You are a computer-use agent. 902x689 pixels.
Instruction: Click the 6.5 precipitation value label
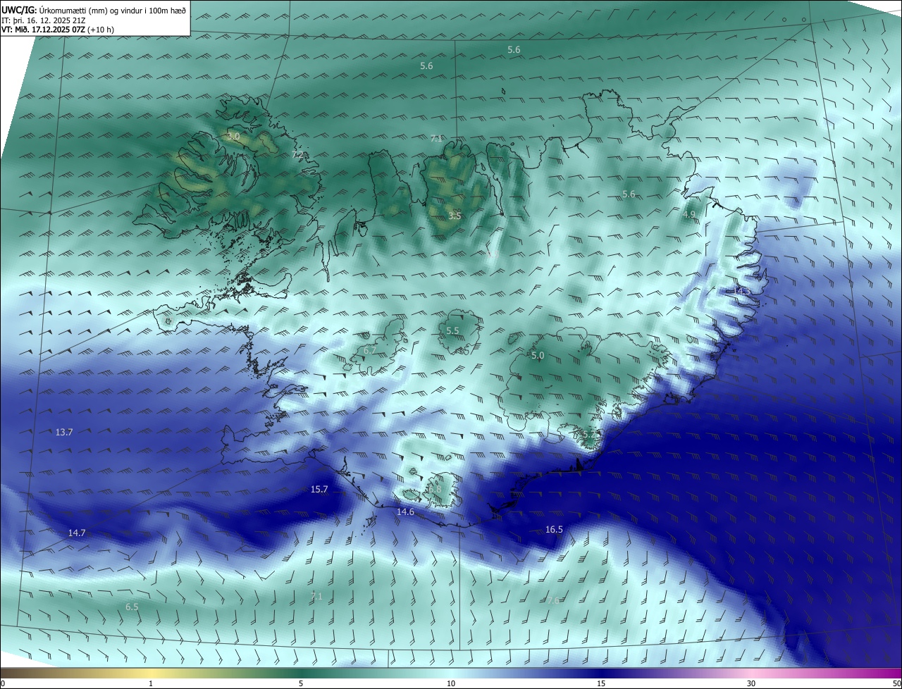coord(132,607)
